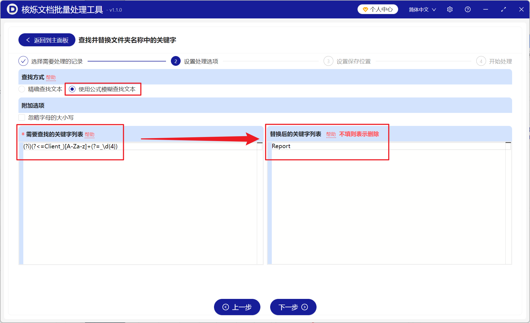This screenshot has width=530, height=323.
Task: Click the step 设置保存位置 label
Action: pos(353,61)
